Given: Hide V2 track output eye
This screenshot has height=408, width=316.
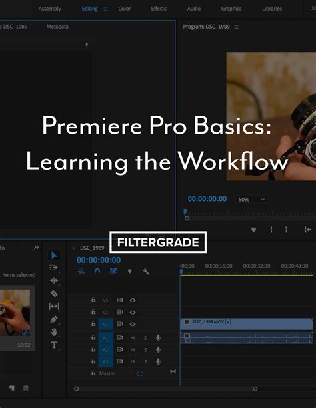Looking at the screenshot, I should click(133, 313).
